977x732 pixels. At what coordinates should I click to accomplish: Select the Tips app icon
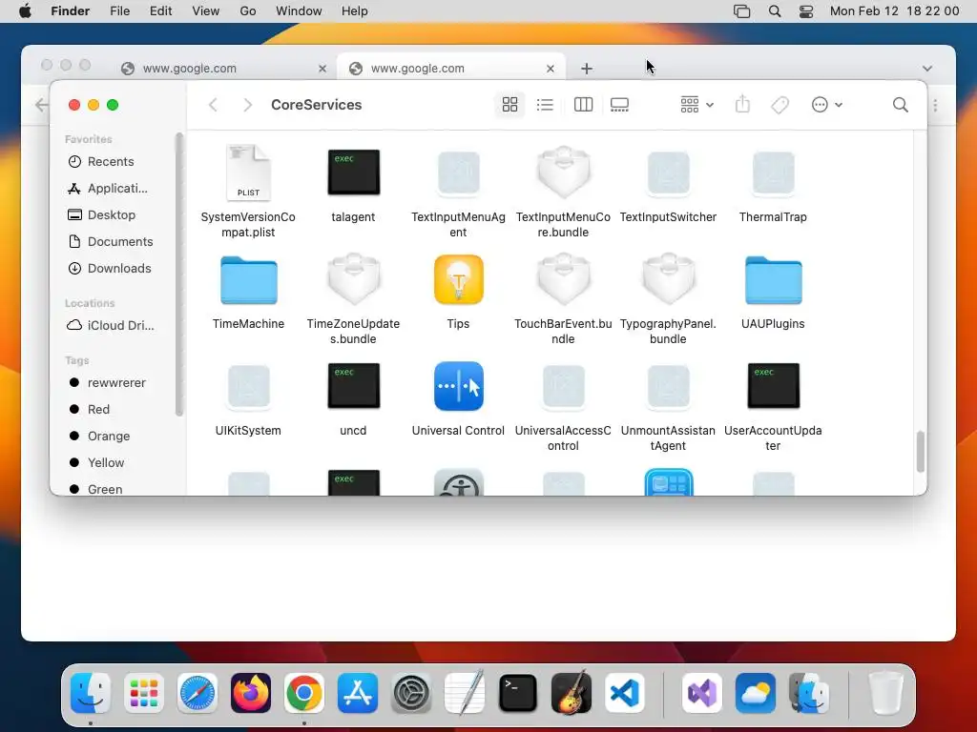pyautogui.click(x=458, y=279)
